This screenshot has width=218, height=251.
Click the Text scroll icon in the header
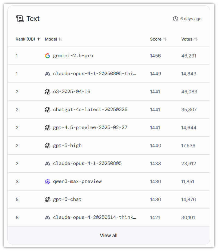click(x=20, y=19)
